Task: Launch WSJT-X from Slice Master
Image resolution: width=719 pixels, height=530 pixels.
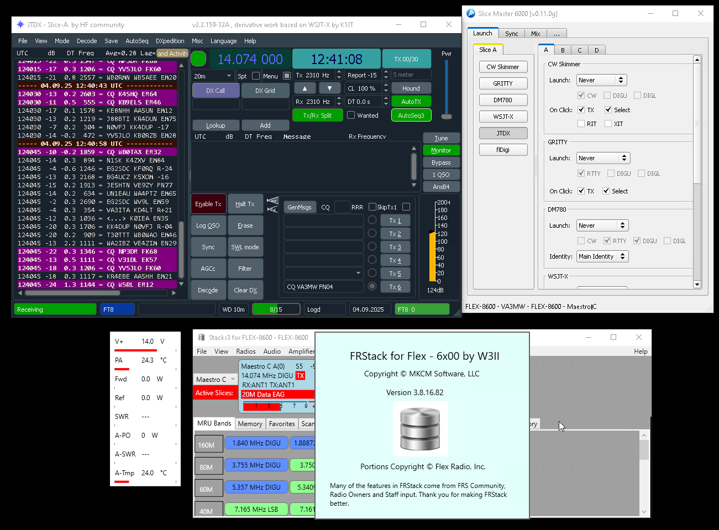Action: click(503, 117)
